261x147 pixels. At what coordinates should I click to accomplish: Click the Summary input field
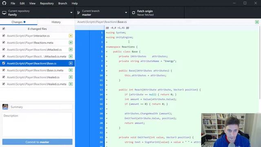click(41, 107)
